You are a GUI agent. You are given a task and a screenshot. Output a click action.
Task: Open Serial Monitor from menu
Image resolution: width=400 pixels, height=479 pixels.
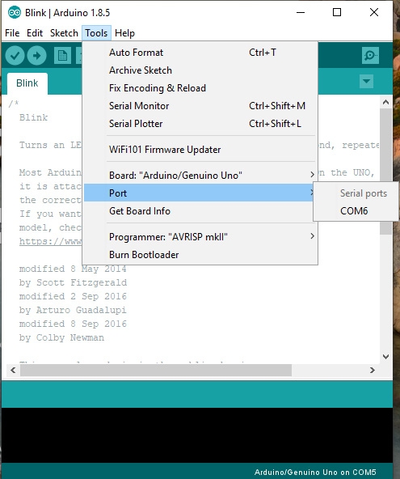coord(200,106)
